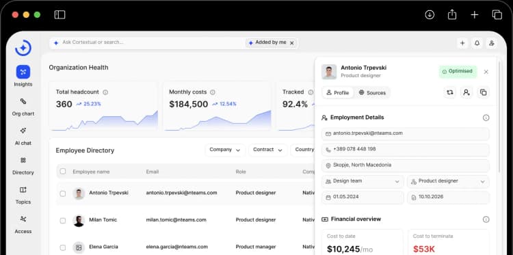
Task: Click the Product manager role cell
Action: click(256, 247)
